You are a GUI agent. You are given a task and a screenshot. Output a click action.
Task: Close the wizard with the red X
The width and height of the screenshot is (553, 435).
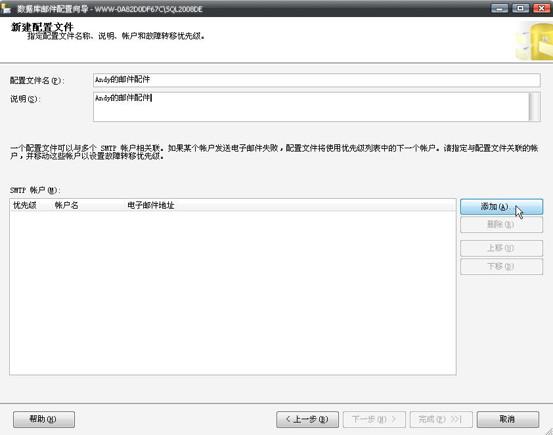[x=541, y=8]
